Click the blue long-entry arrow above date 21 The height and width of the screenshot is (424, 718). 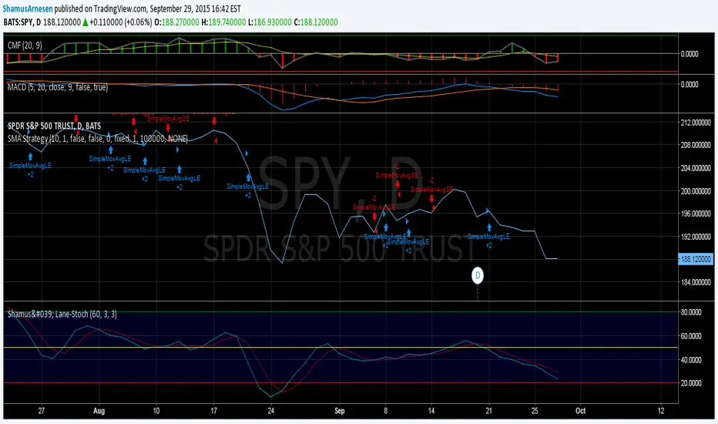point(489,227)
